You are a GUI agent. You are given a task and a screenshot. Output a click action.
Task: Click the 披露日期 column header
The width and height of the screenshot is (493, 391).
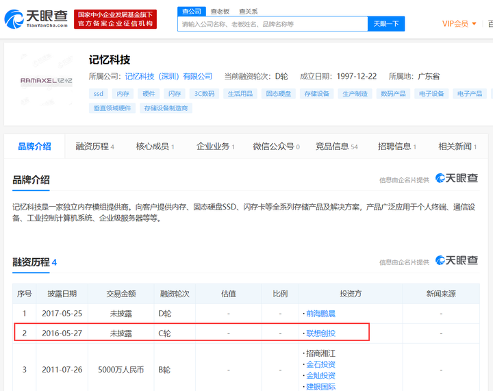click(62, 294)
